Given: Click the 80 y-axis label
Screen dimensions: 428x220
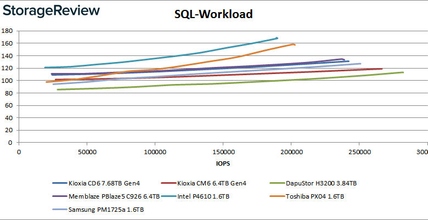Looking at the screenshot, I should [x=8, y=93].
